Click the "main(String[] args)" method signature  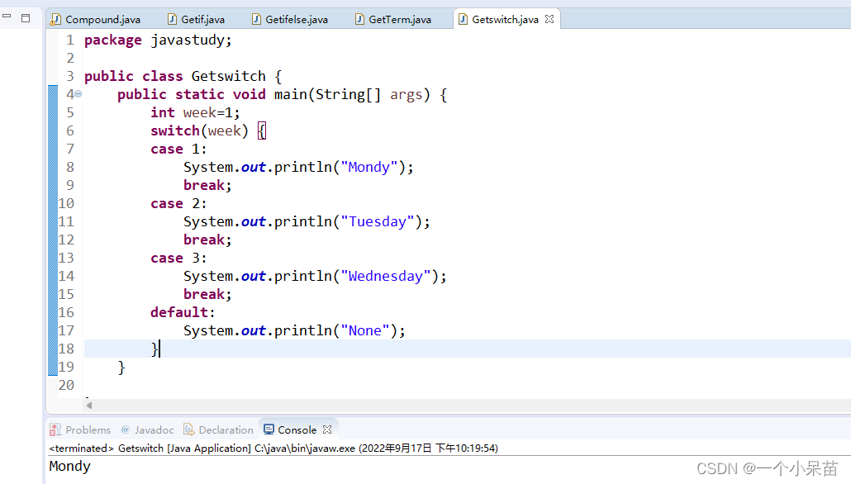352,94
